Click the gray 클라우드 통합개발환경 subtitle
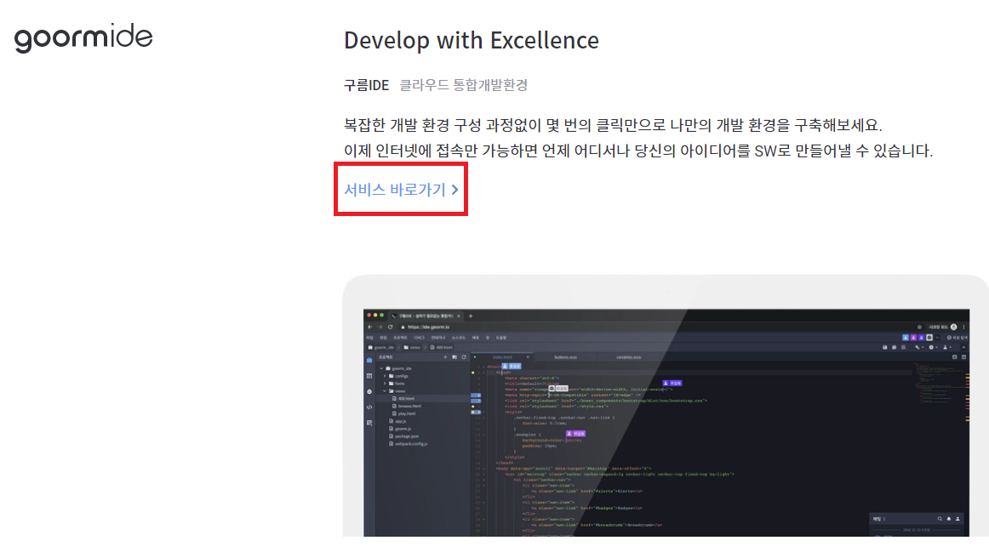This screenshot has width=989, height=552. [x=464, y=85]
